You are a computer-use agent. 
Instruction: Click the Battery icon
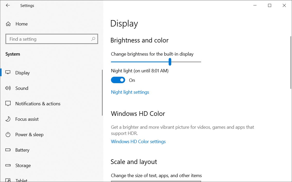(x=8, y=150)
